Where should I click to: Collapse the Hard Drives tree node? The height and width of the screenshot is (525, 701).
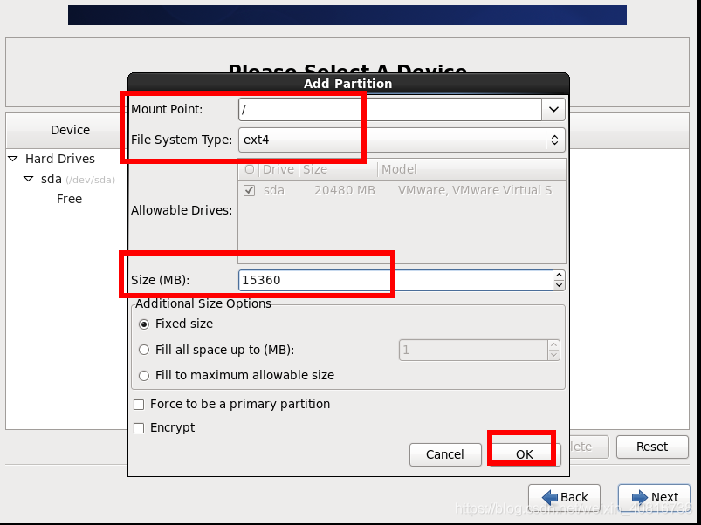(x=13, y=159)
